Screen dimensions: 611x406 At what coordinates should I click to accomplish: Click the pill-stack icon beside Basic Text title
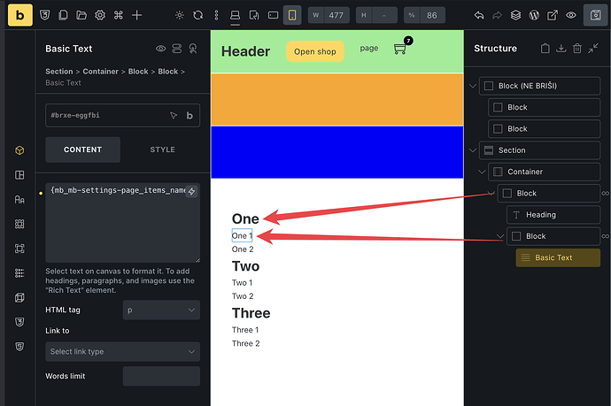(177, 49)
